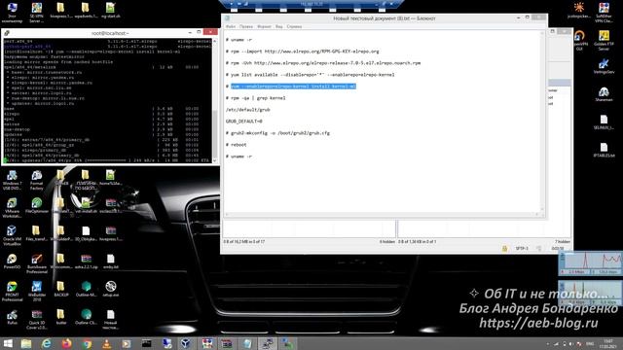Viewport: 623px width, 350px height.
Task: Open the Burnaware Professional desktop icon
Action: (37, 263)
